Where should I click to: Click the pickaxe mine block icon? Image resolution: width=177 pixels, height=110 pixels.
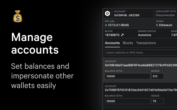coord(122,35)
